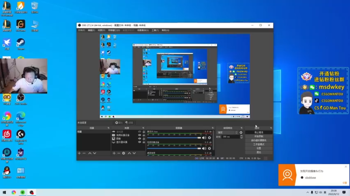Hide the 图像 source with its eye icon
Image resolution: width=350 pixels, height=196 pixels.
(140, 139)
